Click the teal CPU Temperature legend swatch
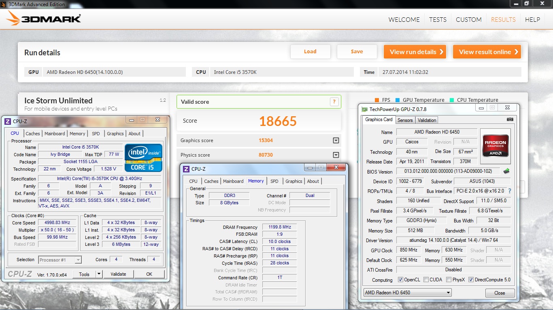553x310 pixels. (x=451, y=100)
